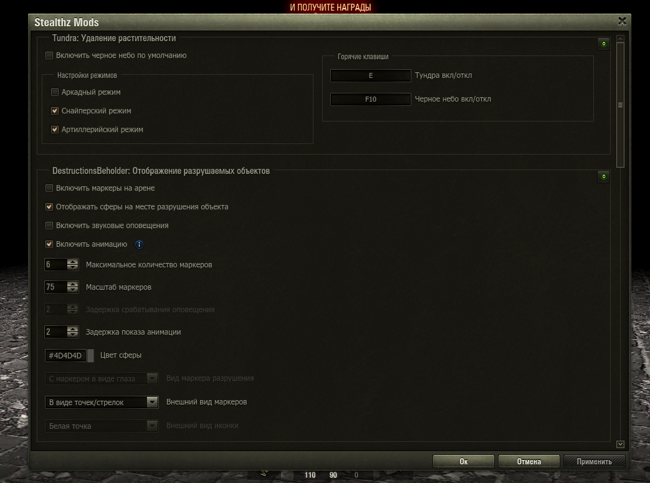Screen dimensions: 650x483
Task: Uncheck the Снайперский режим checkbox
Action: pyautogui.click(x=55, y=111)
